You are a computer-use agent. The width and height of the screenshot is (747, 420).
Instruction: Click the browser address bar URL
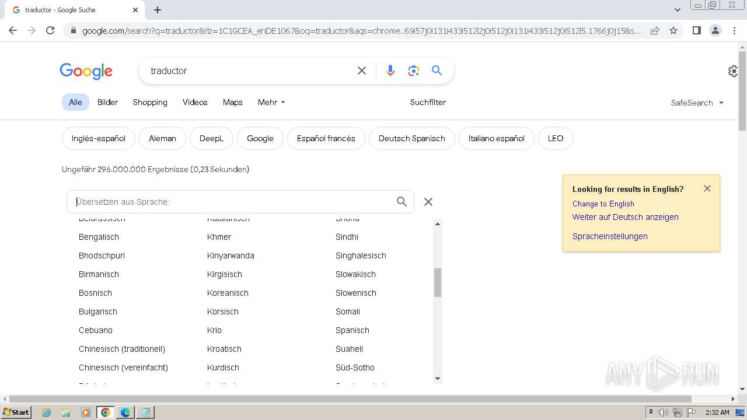pos(361,30)
